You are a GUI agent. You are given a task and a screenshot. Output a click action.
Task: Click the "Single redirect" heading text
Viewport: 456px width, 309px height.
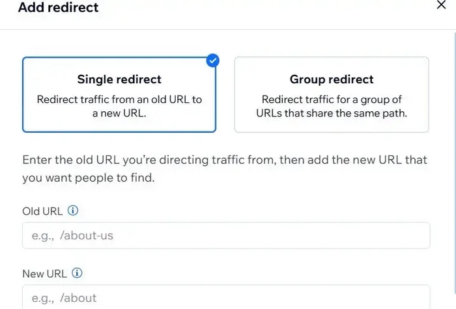(119, 79)
